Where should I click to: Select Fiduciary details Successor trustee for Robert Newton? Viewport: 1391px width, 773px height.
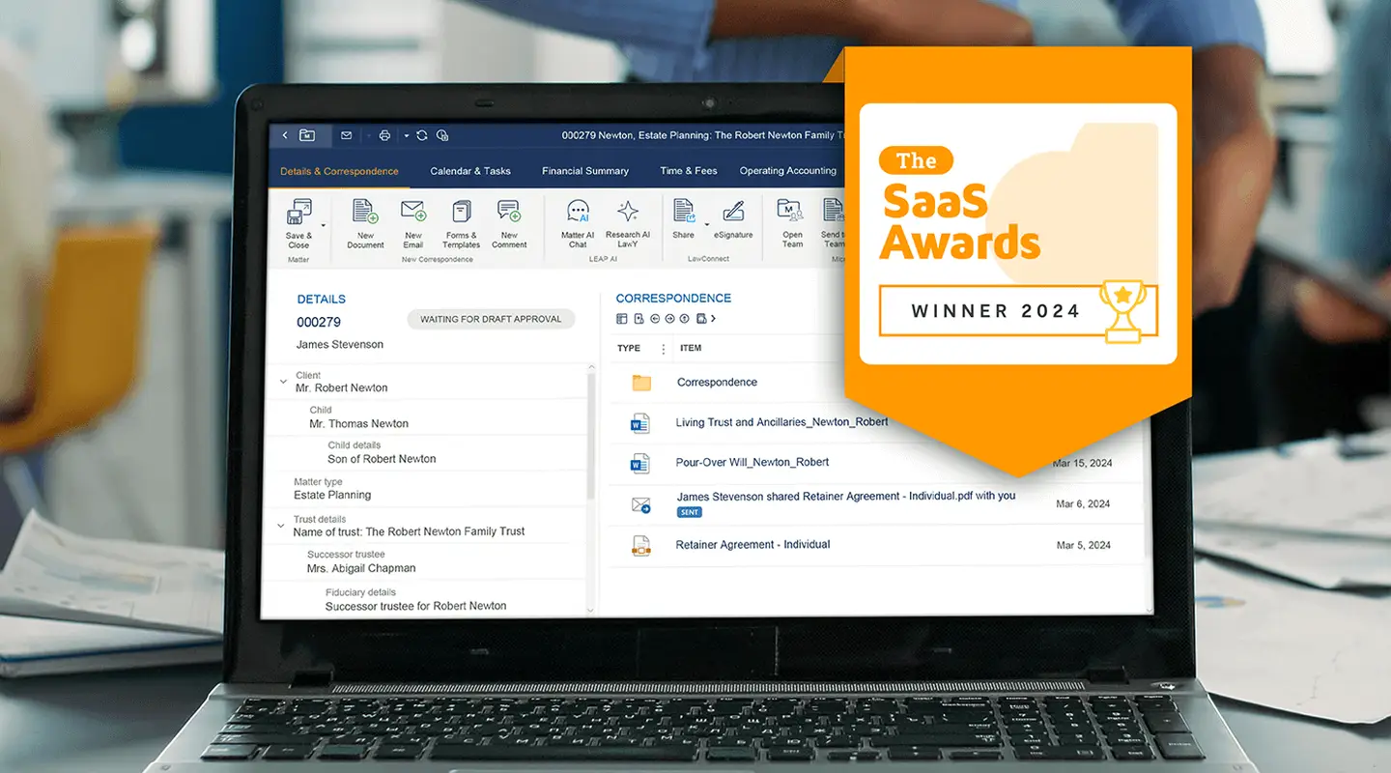tap(425, 599)
